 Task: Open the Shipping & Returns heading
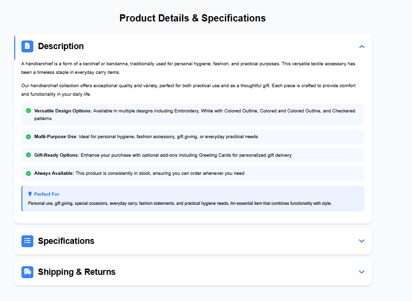coord(77,272)
